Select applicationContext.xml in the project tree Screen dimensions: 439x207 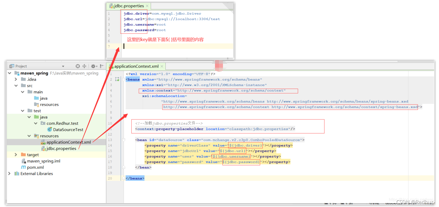coord(69,142)
